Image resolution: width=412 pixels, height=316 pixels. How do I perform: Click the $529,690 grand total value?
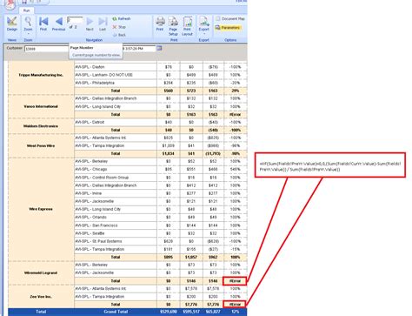[169, 312]
